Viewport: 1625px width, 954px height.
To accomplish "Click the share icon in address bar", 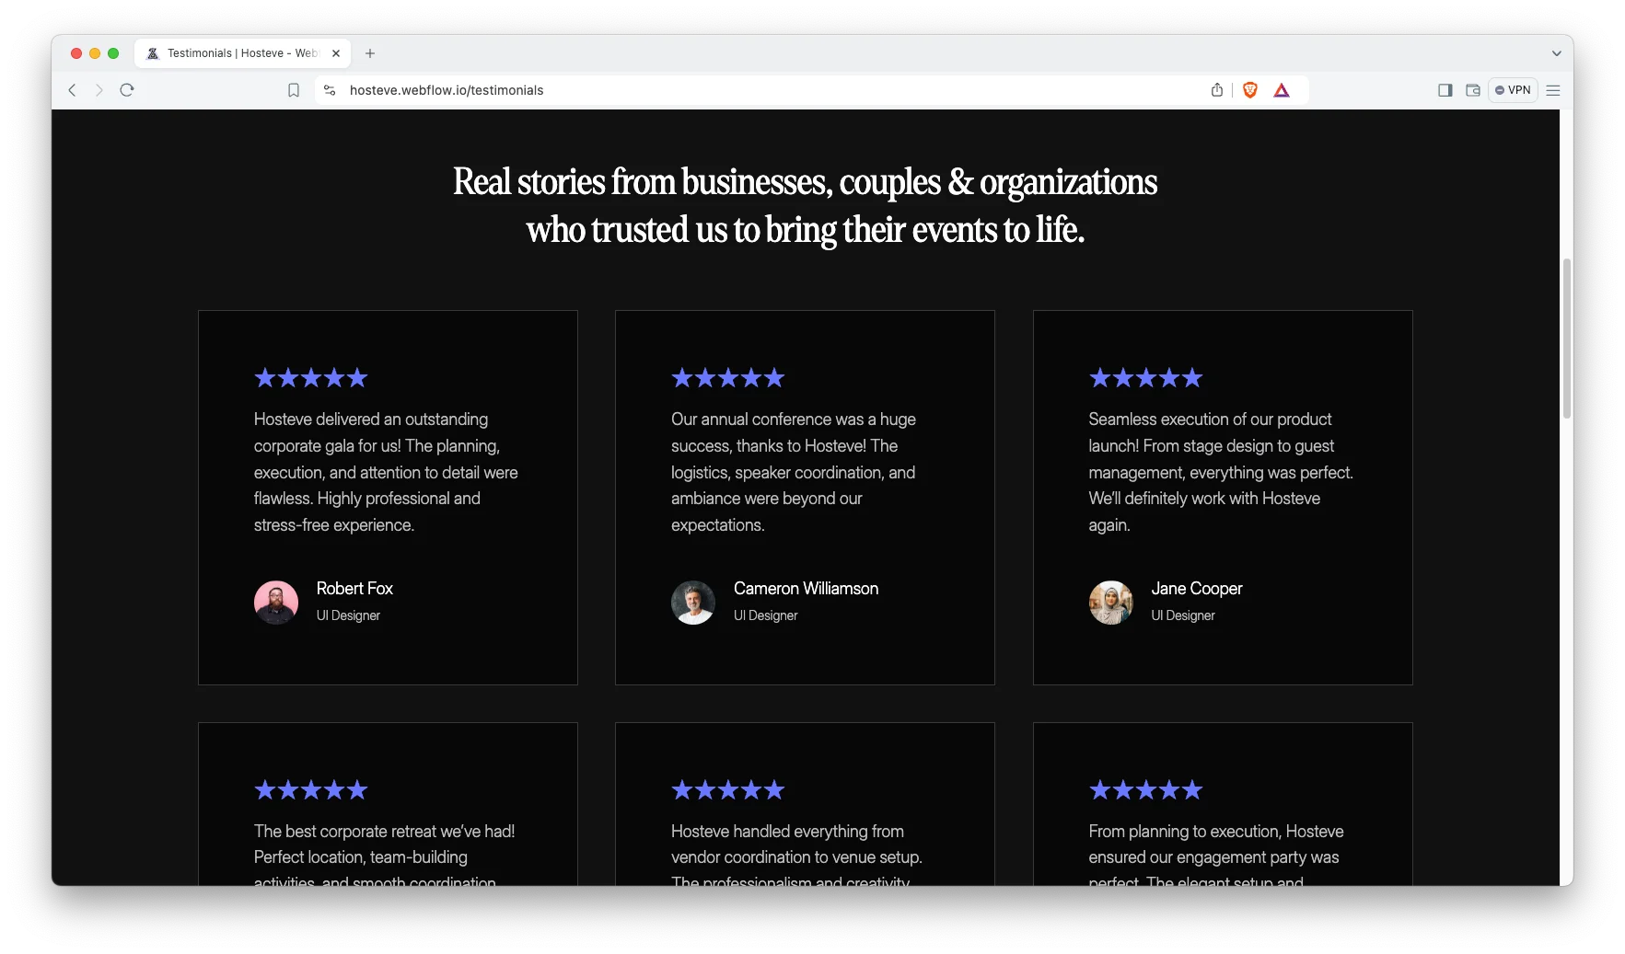I will 1217,90.
